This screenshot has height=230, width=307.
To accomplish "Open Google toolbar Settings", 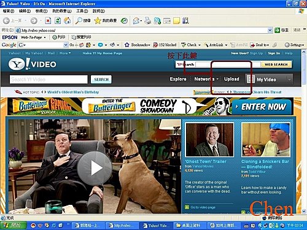I will pyautogui.click(x=294, y=45).
